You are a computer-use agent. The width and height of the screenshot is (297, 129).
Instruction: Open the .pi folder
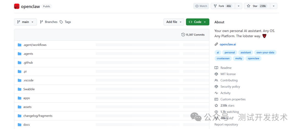click(25, 71)
